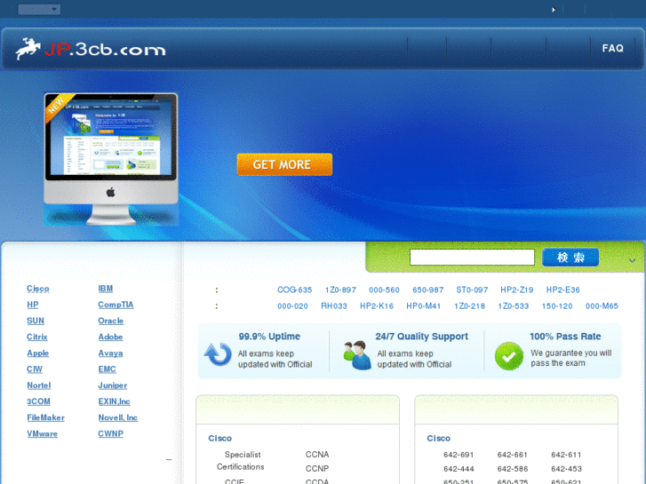Screen dimensions: 646x484
Task: Open the EXIN,Inc vendor link
Action: (x=114, y=401)
